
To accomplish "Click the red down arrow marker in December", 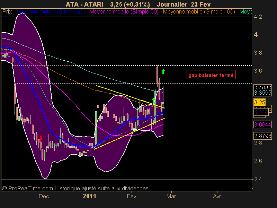I will tap(41, 138).
